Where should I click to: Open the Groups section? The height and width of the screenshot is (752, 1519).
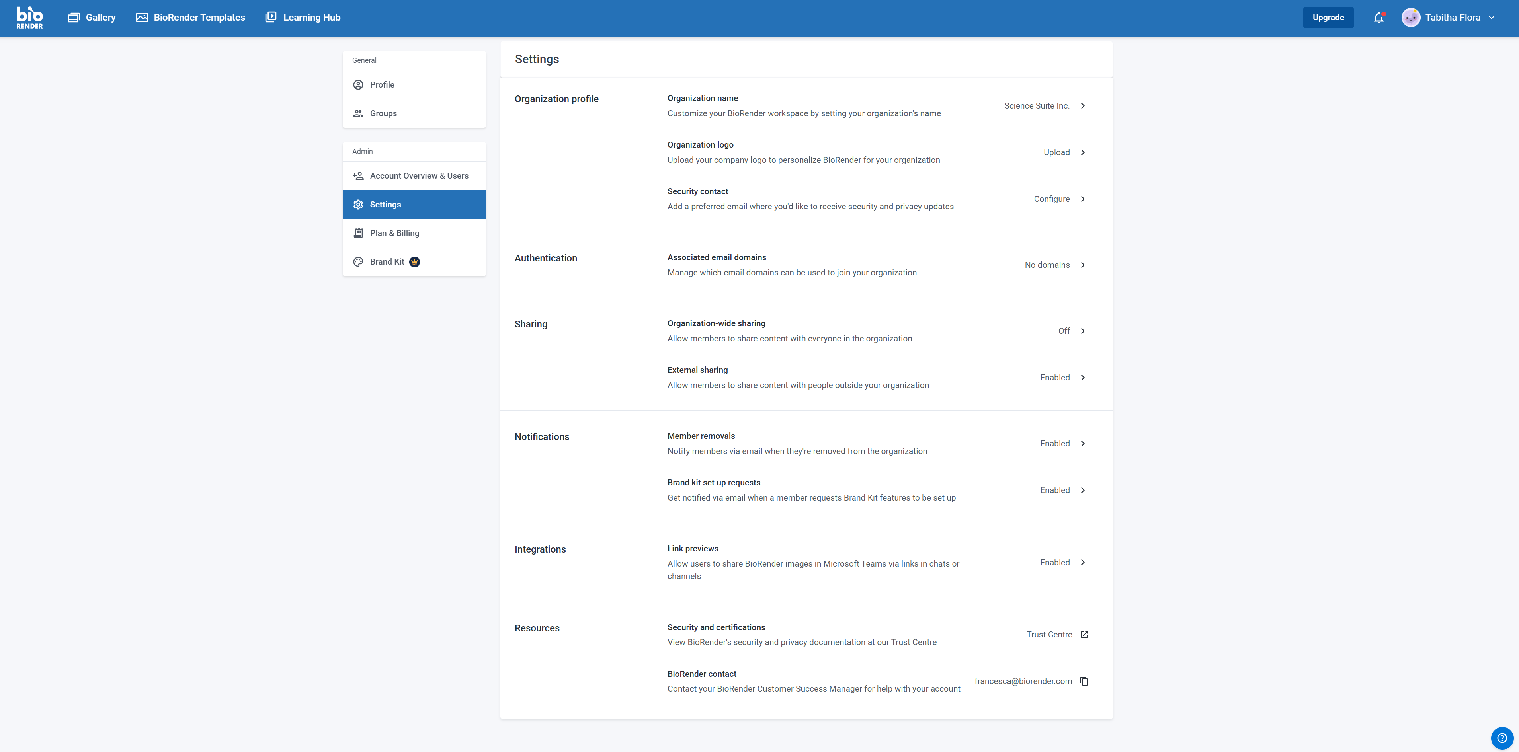tap(383, 113)
